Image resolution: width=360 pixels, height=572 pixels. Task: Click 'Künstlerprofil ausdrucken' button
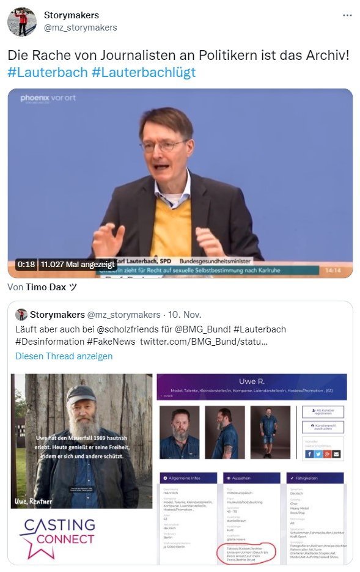point(323,427)
